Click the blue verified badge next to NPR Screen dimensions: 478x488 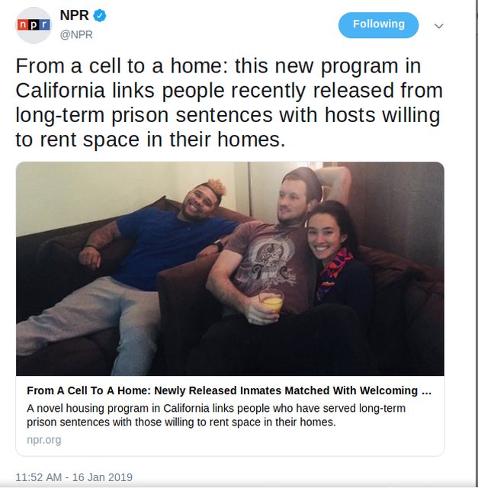[x=100, y=15]
